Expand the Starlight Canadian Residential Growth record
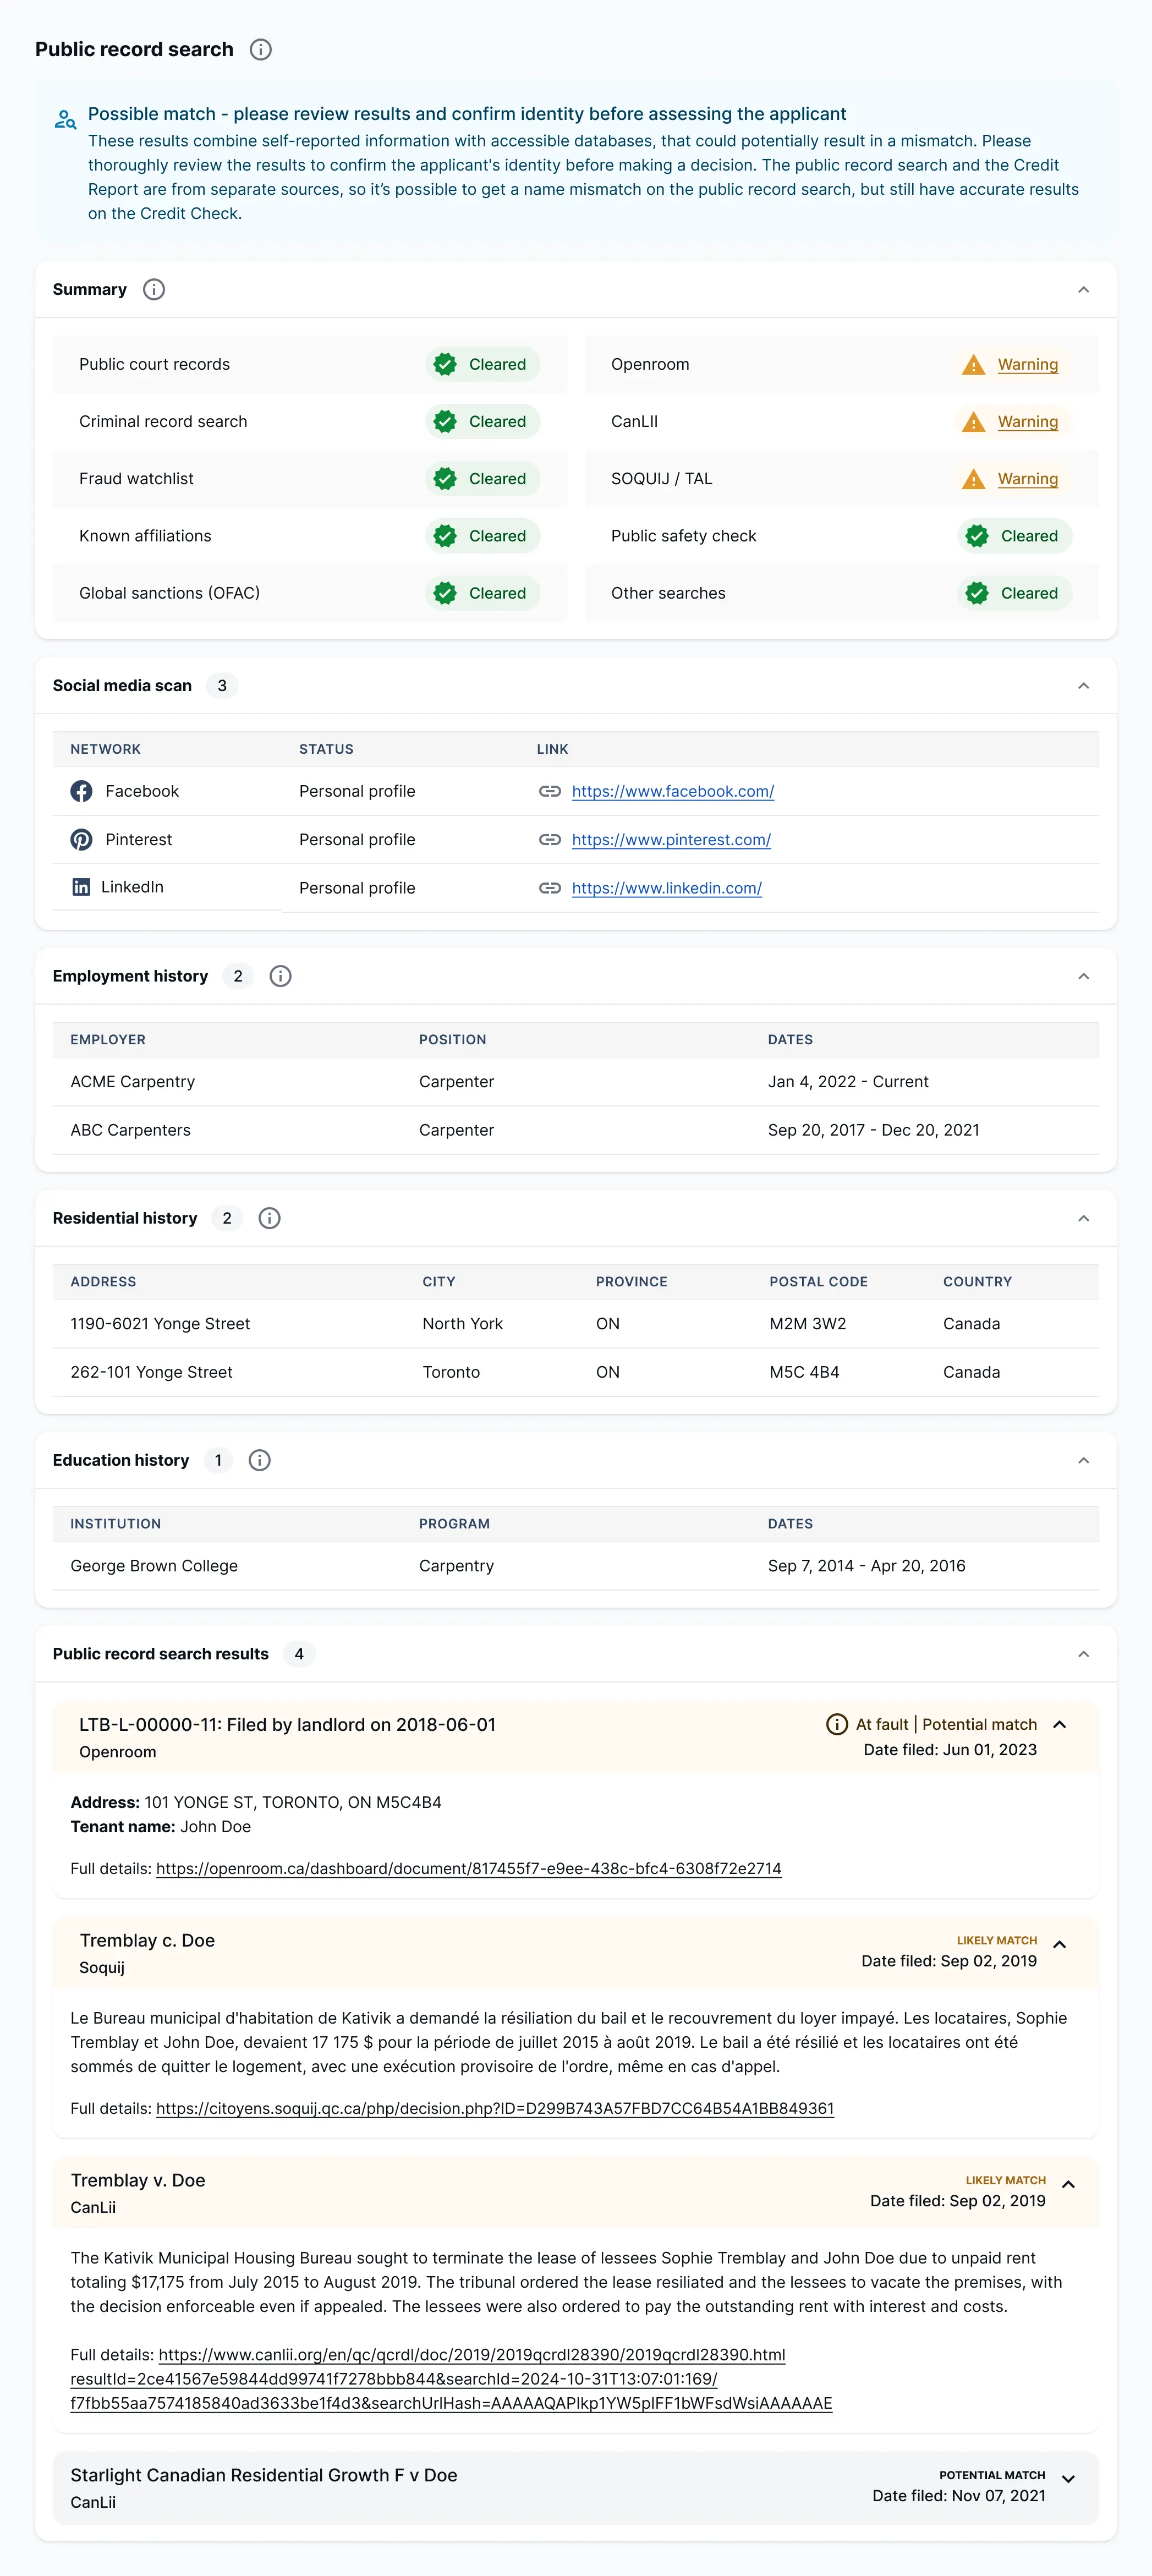This screenshot has height=2576, width=1152. [1068, 2479]
